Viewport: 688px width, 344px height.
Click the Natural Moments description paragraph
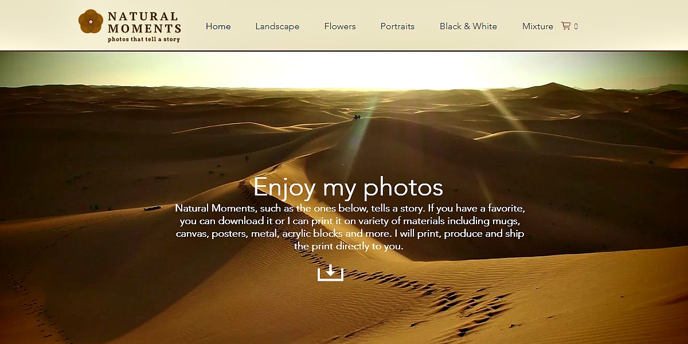coord(350,227)
